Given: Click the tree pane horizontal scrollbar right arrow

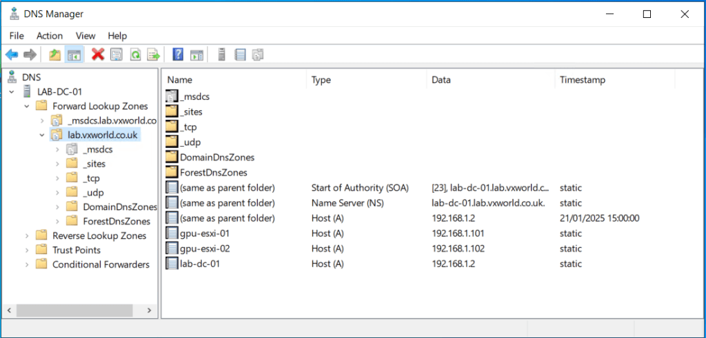Looking at the screenshot, I should (x=150, y=312).
